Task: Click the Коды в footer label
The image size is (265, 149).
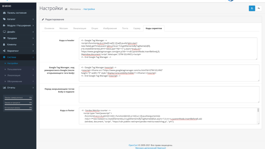Action: click(67, 110)
